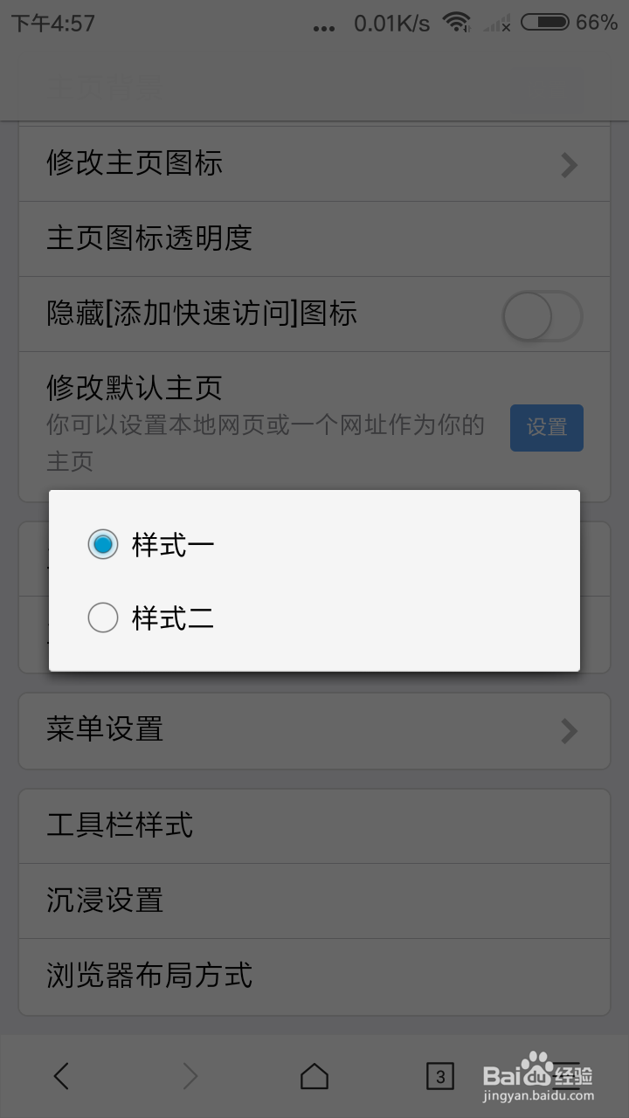This screenshot has width=629, height=1118.
Task: Tap the three-dots status bar icon
Action: point(323,28)
